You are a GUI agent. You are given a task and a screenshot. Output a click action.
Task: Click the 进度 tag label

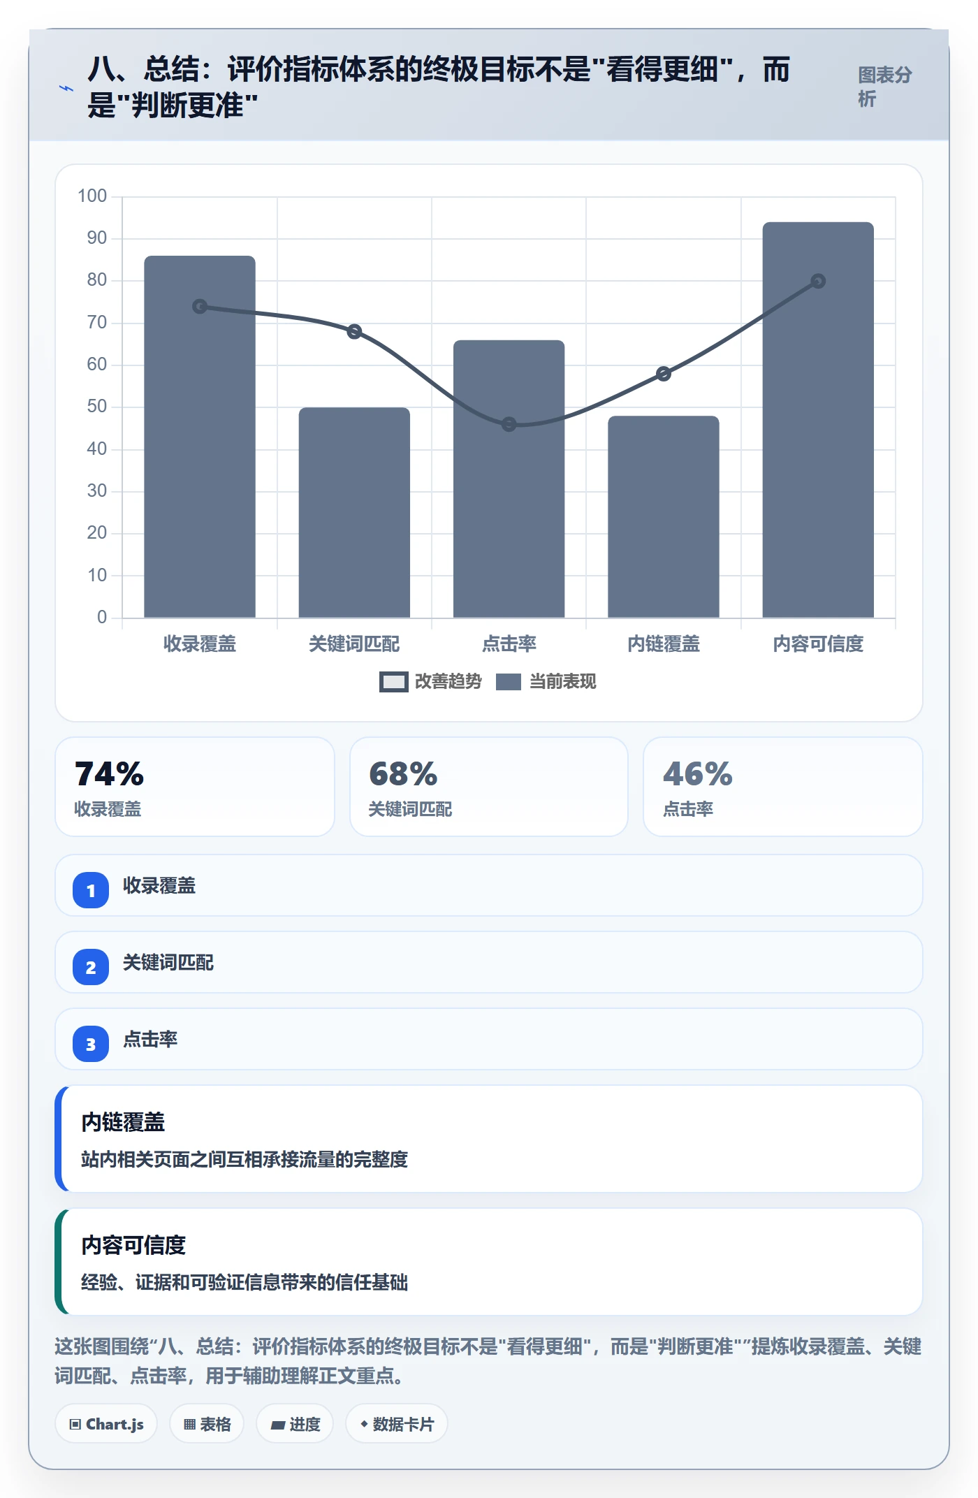point(305,1424)
